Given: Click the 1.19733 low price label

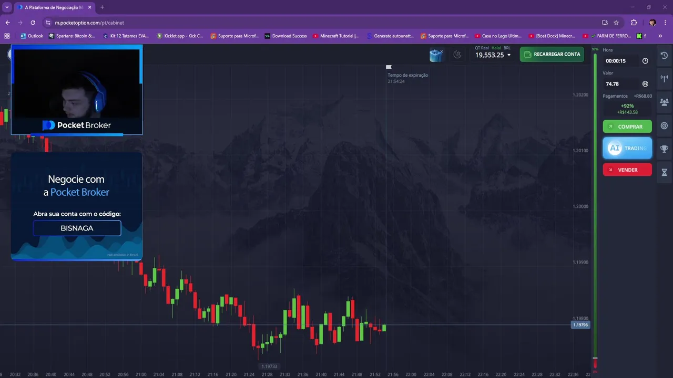Looking at the screenshot, I should click(x=269, y=366).
